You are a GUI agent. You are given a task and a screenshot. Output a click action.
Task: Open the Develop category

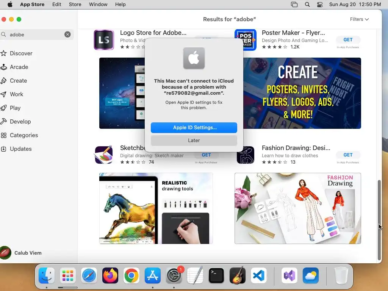(20, 122)
